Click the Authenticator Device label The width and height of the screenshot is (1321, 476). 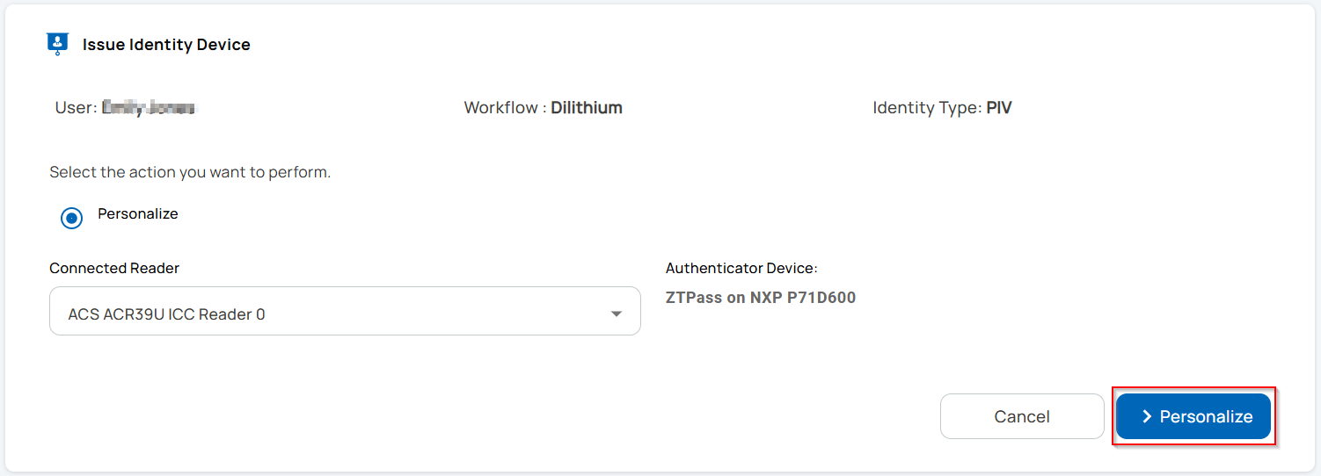741,268
